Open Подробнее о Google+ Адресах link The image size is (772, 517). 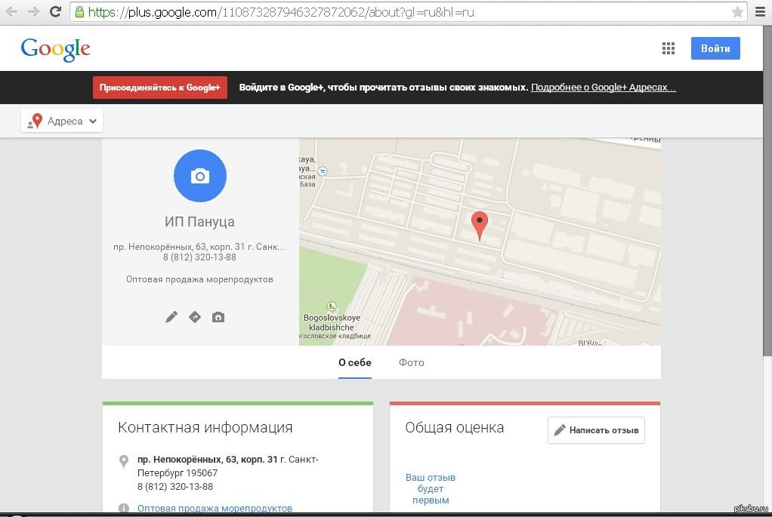pos(603,88)
